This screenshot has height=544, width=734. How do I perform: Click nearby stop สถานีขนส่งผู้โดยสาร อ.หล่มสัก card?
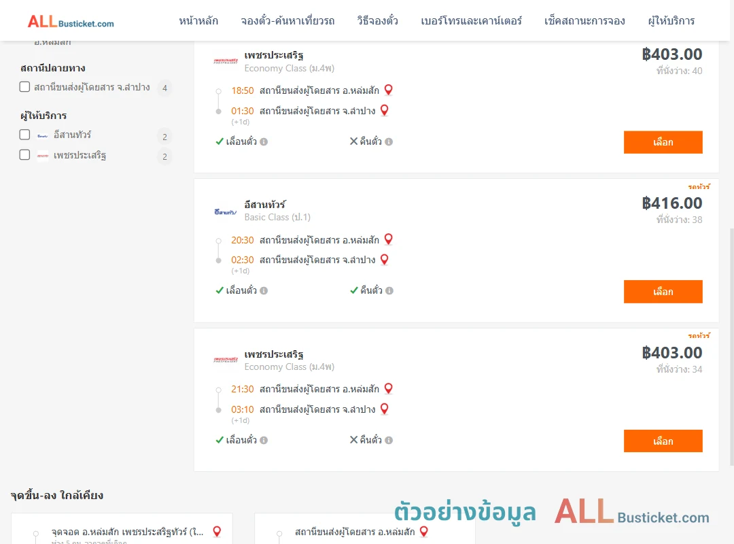click(365, 528)
